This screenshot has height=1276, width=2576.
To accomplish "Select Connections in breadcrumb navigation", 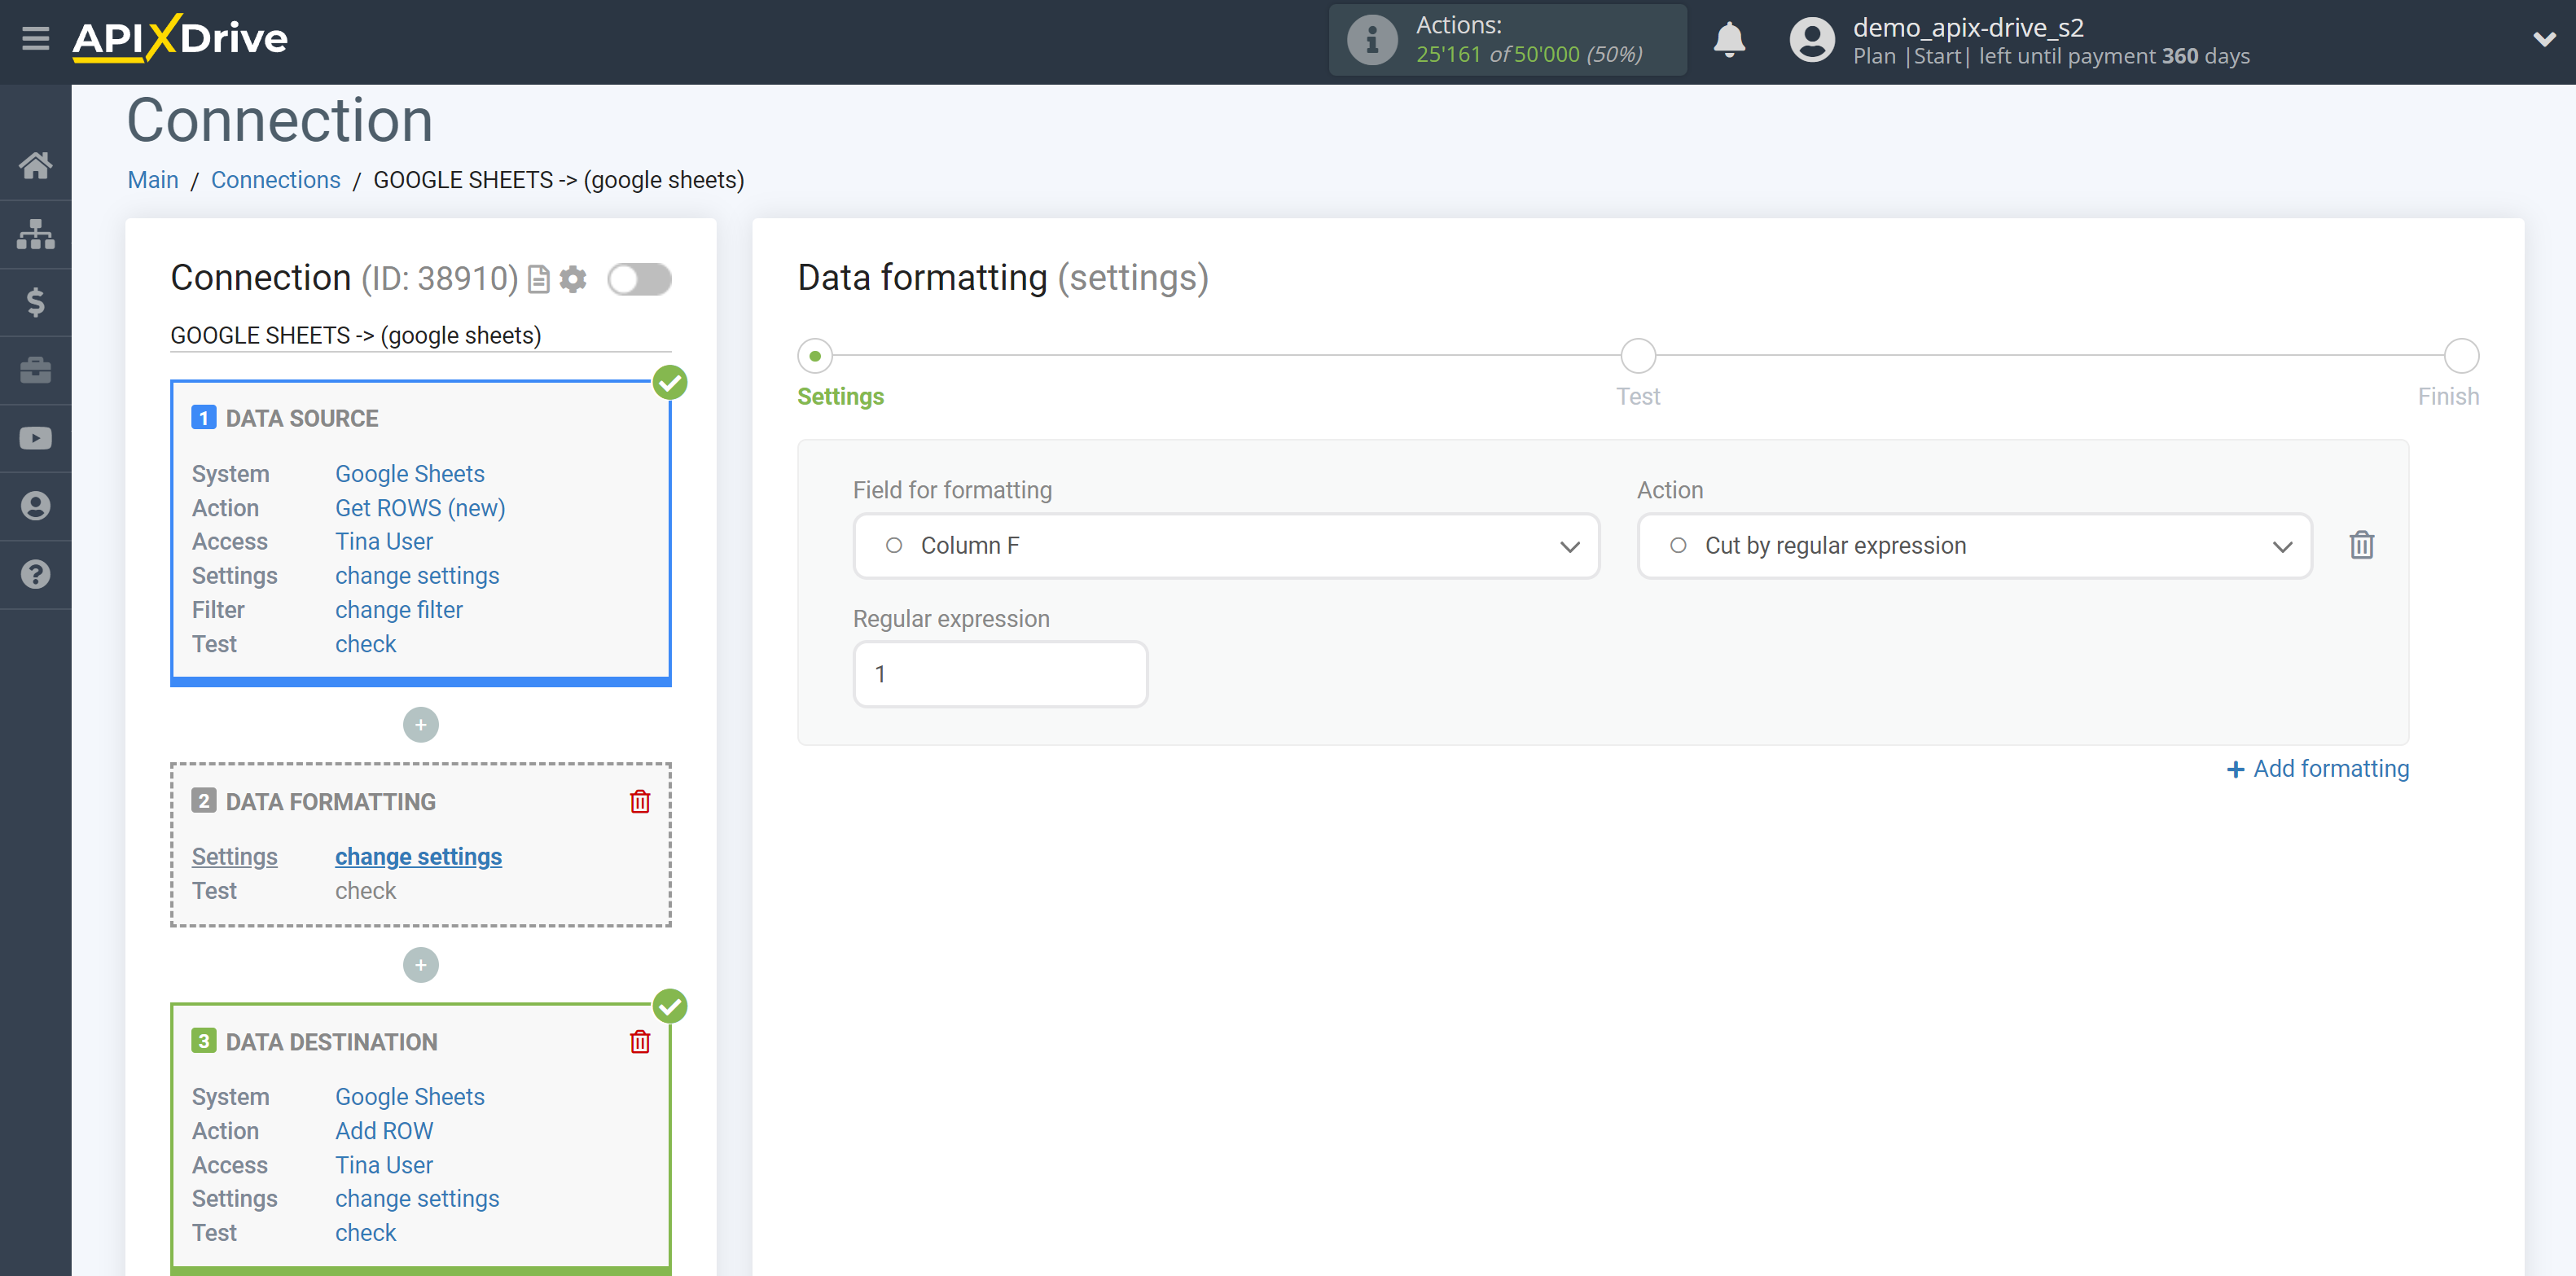I will pos(274,179).
